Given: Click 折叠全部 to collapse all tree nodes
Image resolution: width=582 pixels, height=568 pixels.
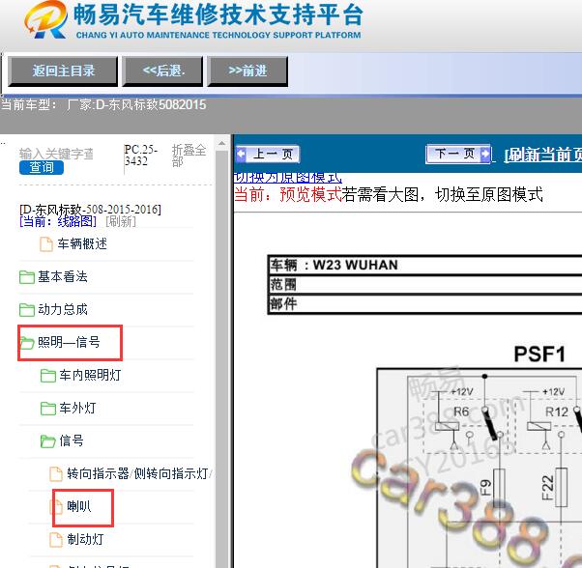Looking at the screenshot, I should click(x=189, y=156).
